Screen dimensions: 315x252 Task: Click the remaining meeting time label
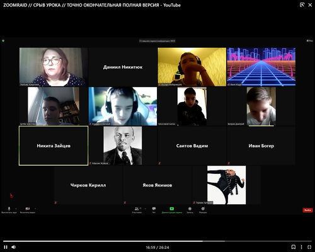(157, 41)
